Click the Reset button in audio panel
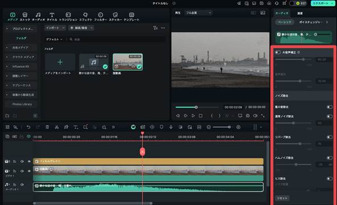337x205 pixels. click(x=282, y=198)
